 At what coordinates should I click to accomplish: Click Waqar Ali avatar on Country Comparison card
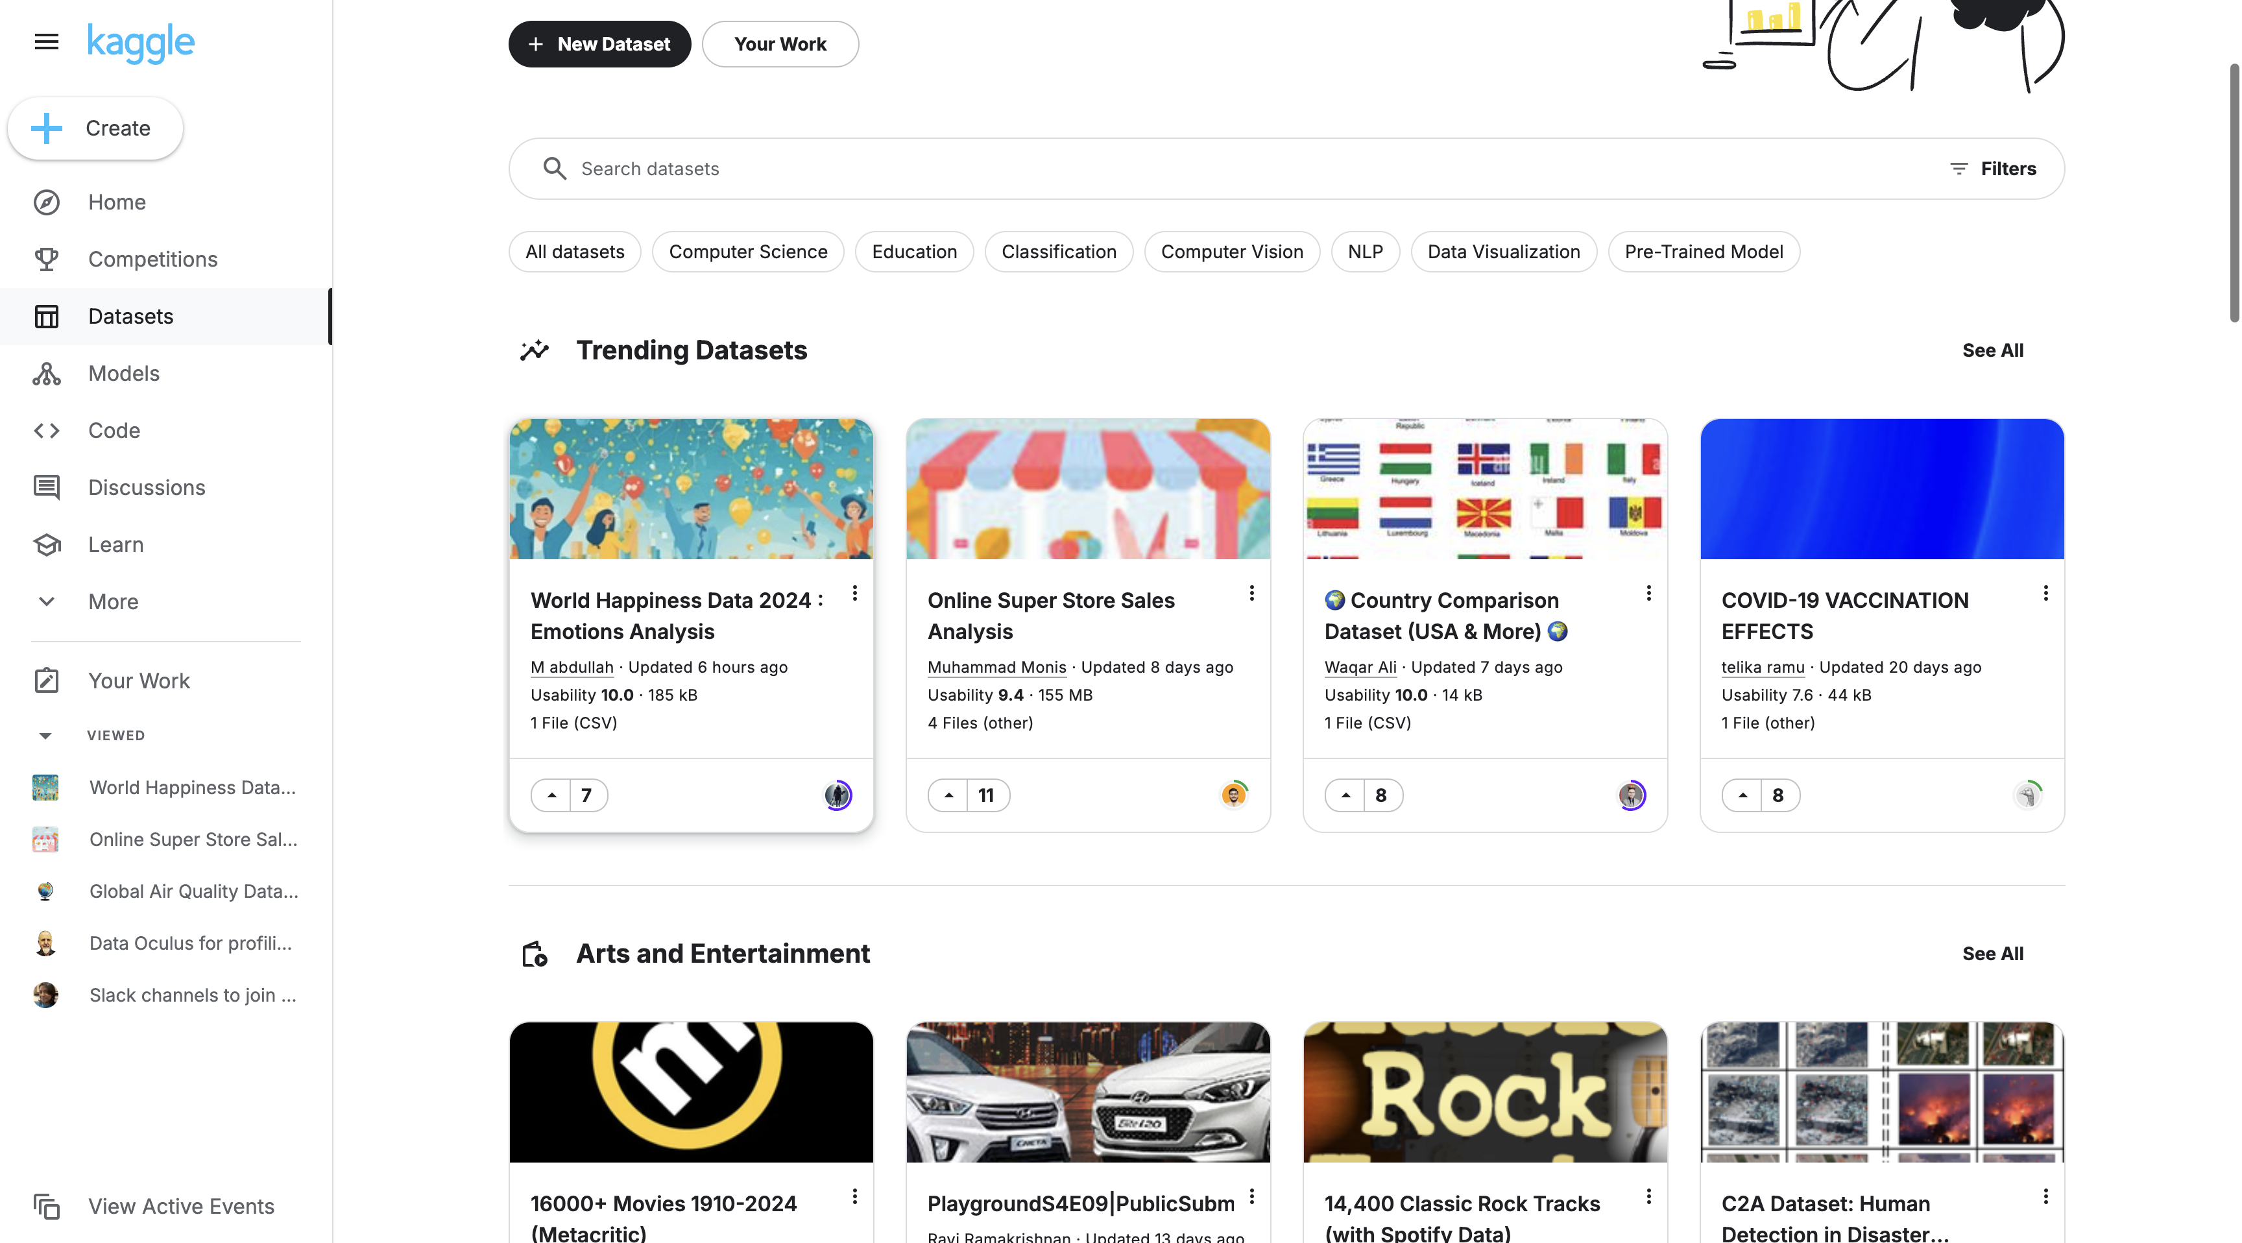tap(1631, 795)
